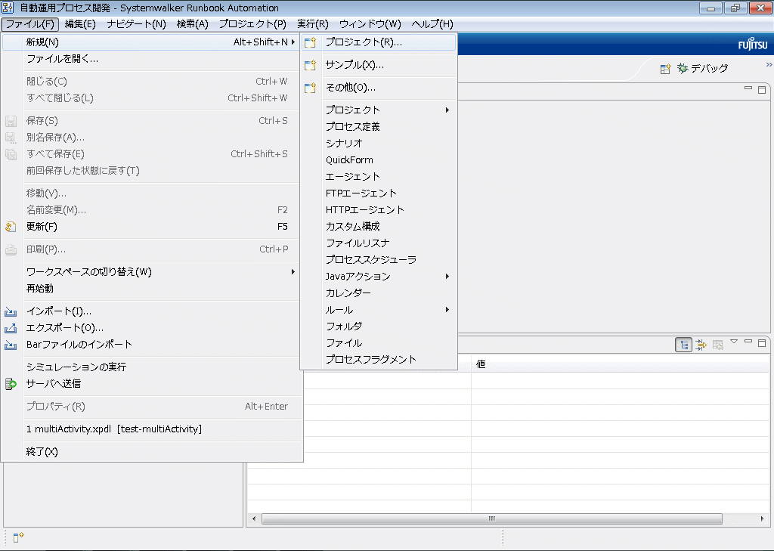Select カスタム構成 in the new submenu

(x=379, y=226)
